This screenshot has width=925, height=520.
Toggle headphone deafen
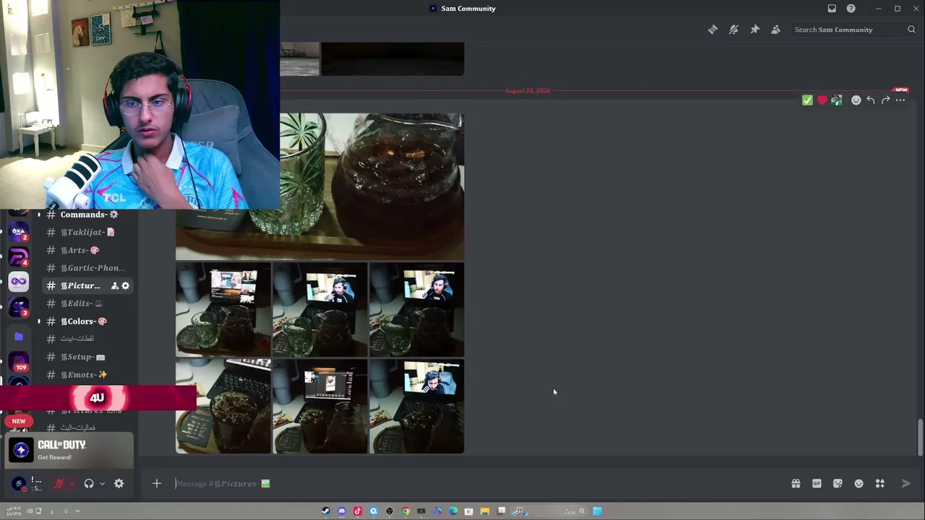tap(89, 484)
